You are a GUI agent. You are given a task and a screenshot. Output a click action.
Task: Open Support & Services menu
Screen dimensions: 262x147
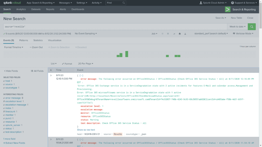tap(244, 3)
